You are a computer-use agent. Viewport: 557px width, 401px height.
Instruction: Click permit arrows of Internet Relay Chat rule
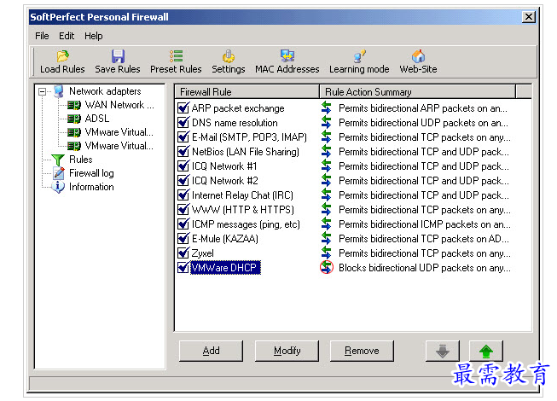coord(326,195)
